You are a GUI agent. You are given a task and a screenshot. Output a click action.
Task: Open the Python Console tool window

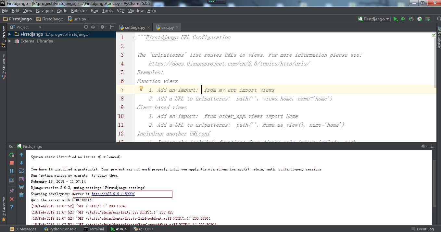pyautogui.click(x=60, y=229)
